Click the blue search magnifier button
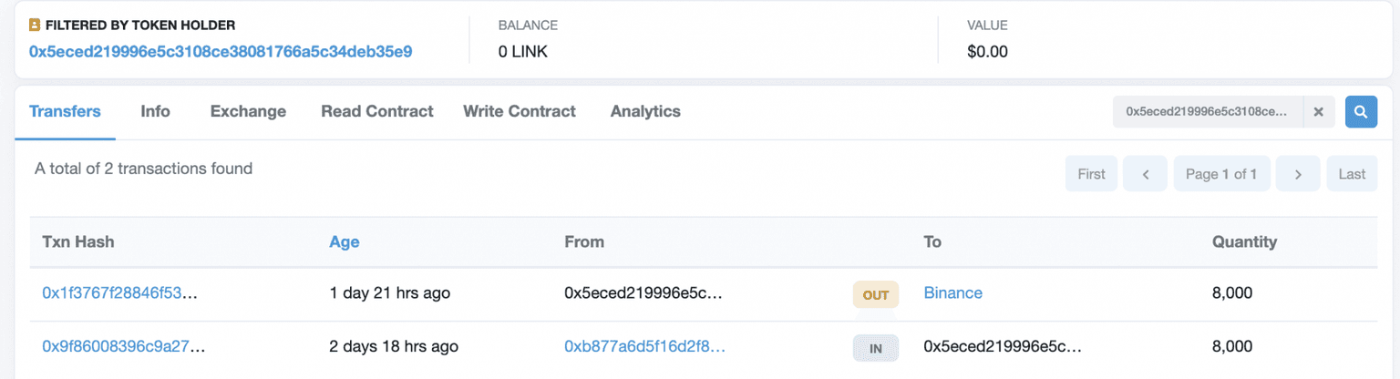 pos(1361,112)
